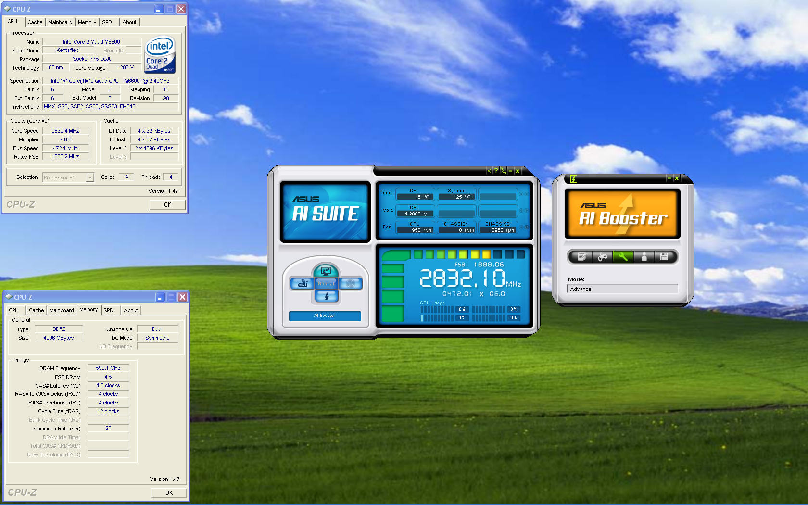Select the '2832.4 MHz' core speed value
The width and height of the screenshot is (808, 505).
[x=65, y=131]
